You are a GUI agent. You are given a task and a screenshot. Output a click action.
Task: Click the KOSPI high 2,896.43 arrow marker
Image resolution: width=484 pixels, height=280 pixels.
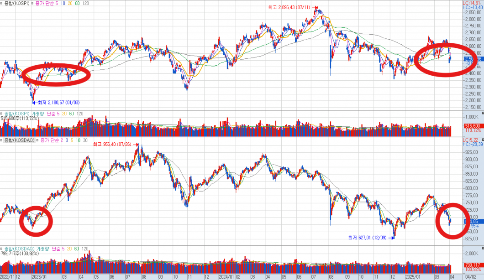pos(315,7)
